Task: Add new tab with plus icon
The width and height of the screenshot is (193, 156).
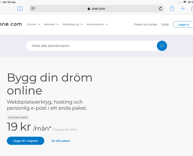Action: [x=183, y=9]
